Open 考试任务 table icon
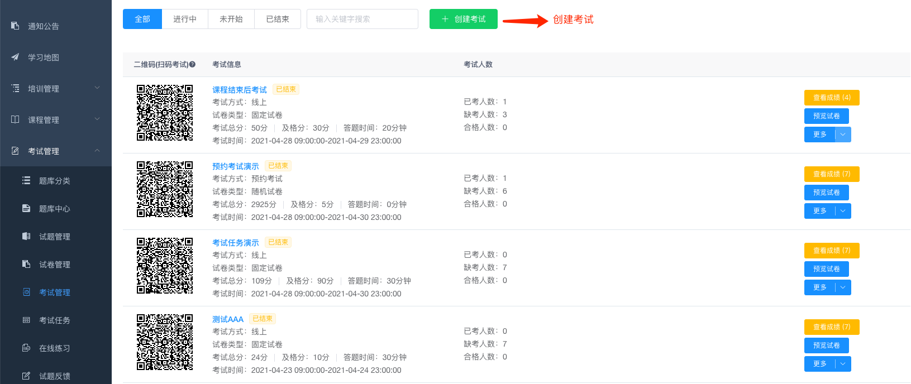 coord(26,320)
